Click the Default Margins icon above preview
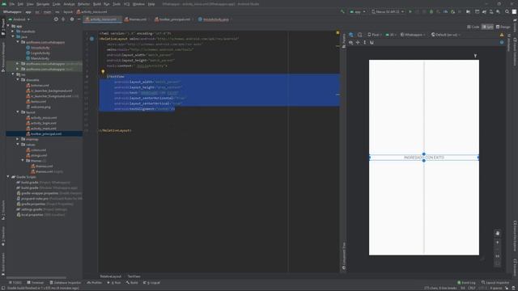The height and width of the screenshot is (291, 518). 365,42
